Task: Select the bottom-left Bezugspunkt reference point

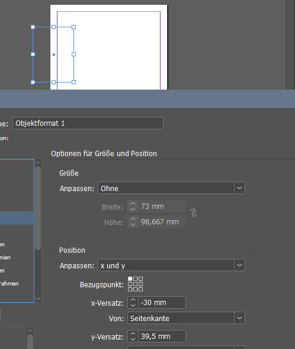Action: (x=130, y=289)
